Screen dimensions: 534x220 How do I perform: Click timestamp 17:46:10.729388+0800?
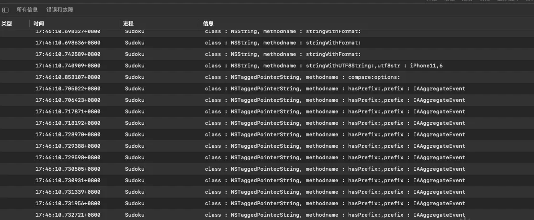pyautogui.click(x=68, y=146)
